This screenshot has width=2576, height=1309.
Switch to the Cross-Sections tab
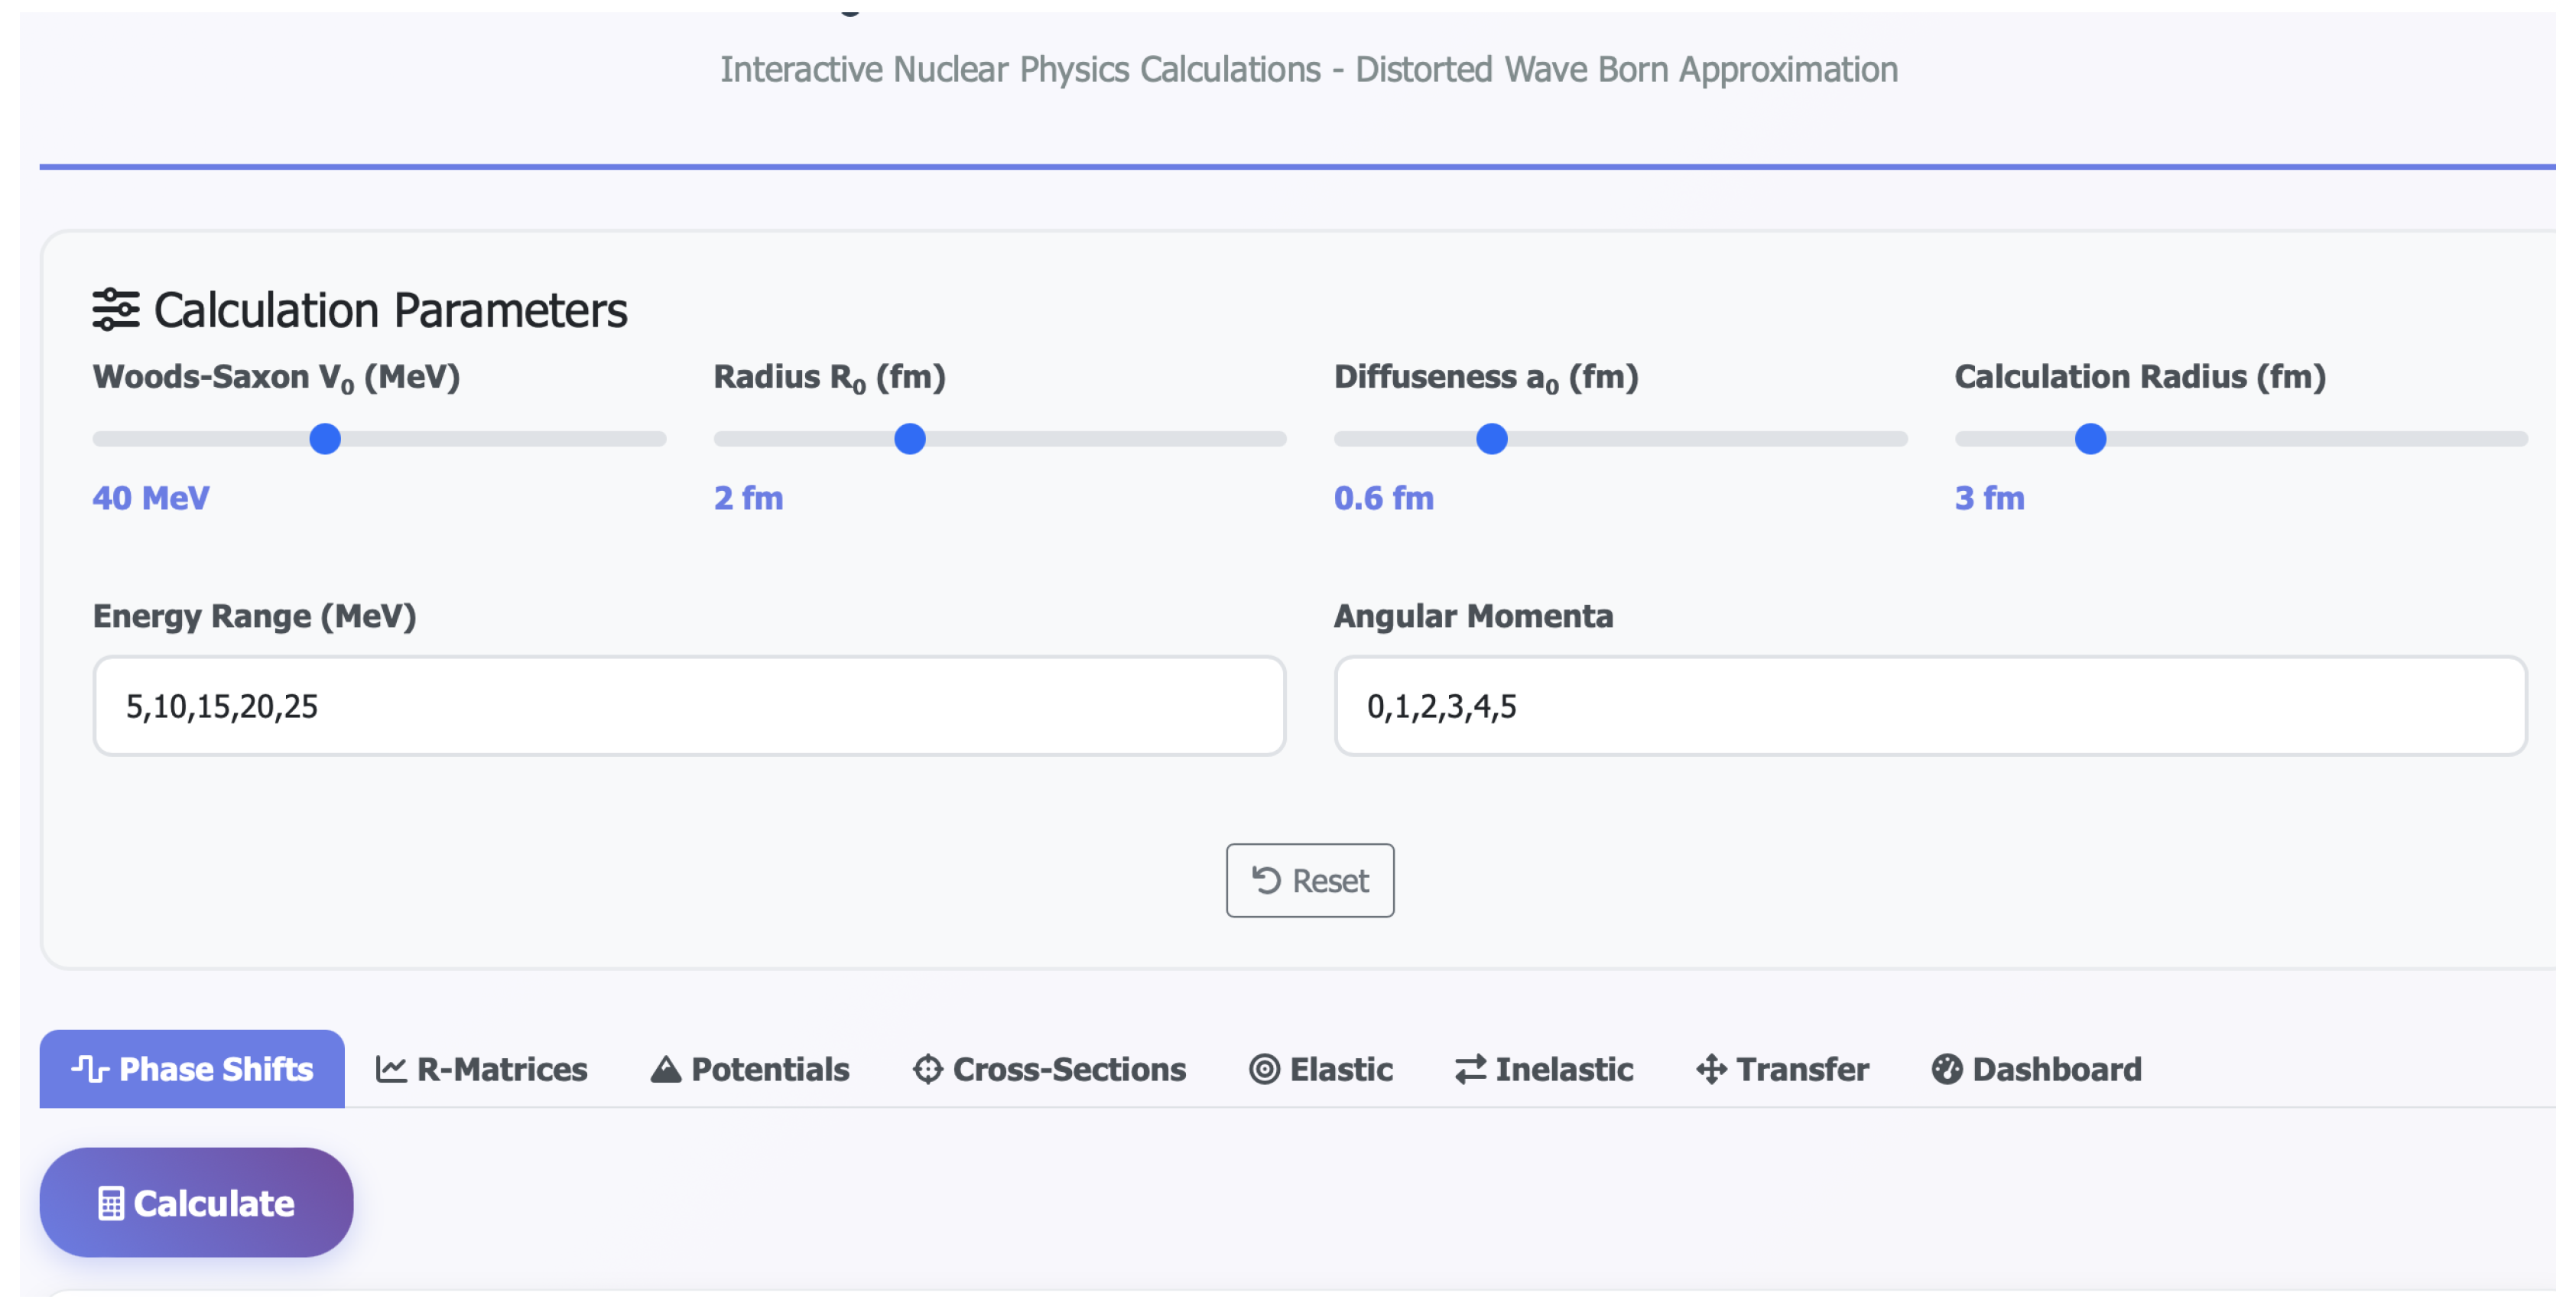point(1049,1069)
